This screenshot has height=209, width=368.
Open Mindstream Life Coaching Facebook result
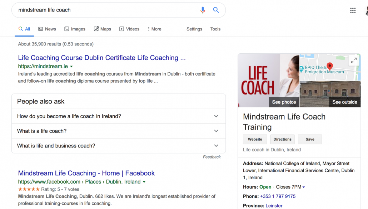tap(86, 173)
